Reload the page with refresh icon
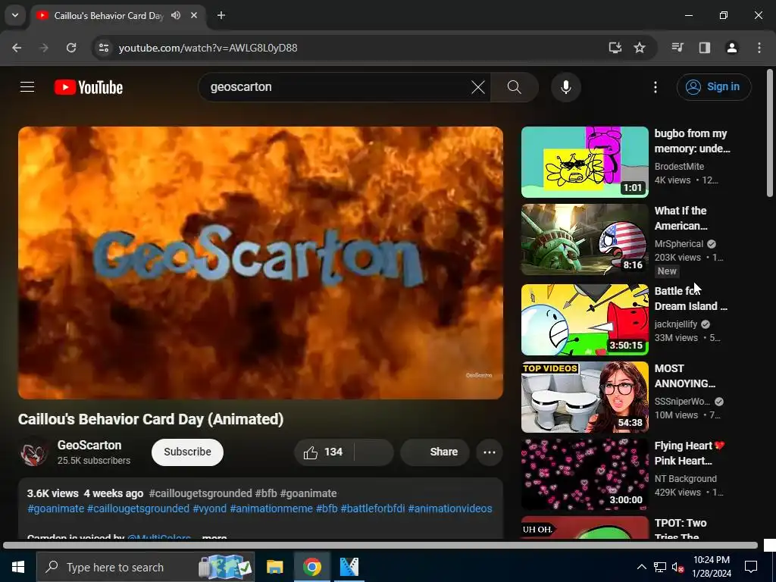Image resolution: width=776 pixels, height=582 pixels. (x=71, y=48)
